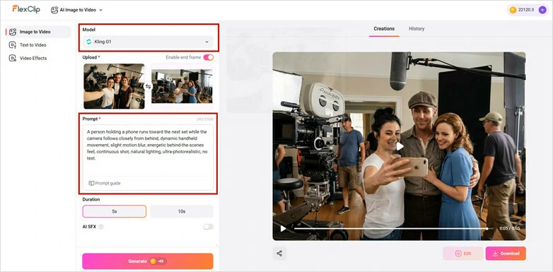Switch to the Creations tab
553x272 pixels.
(x=384, y=29)
